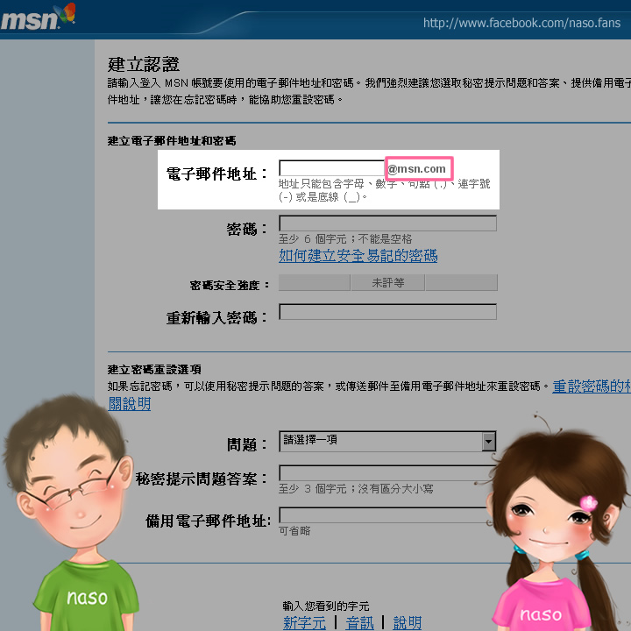
Task: Click the secret answer input field
Action: pos(386,473)
